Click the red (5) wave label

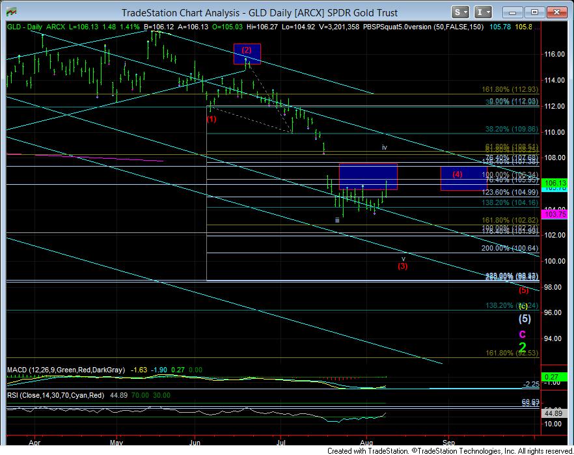524,290
